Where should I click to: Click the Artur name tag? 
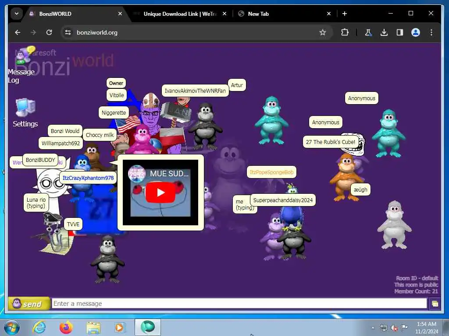point(237,85)
